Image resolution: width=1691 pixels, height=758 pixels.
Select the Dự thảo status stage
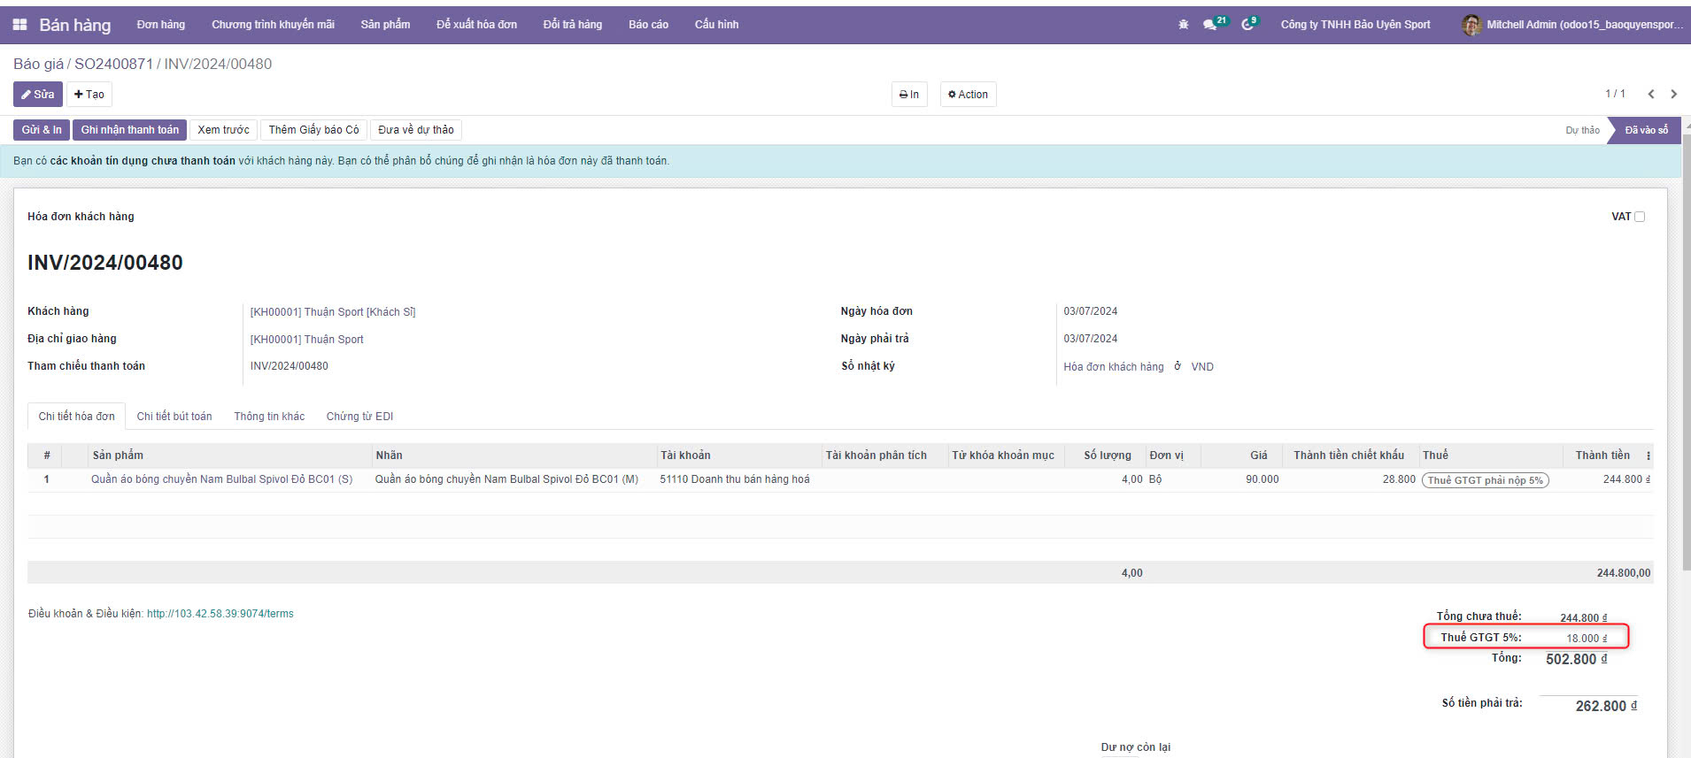pyautogui.click(x=1581, y=130)
